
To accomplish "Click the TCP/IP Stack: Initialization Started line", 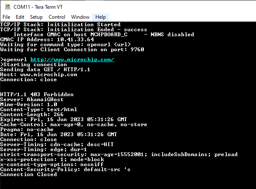I will tap(60, 25).
